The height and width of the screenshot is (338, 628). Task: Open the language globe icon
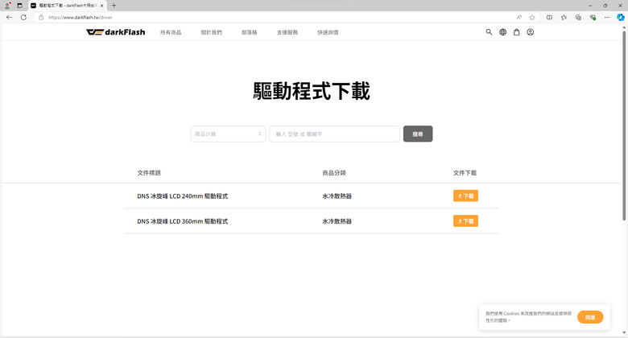[x=502, y=32]
